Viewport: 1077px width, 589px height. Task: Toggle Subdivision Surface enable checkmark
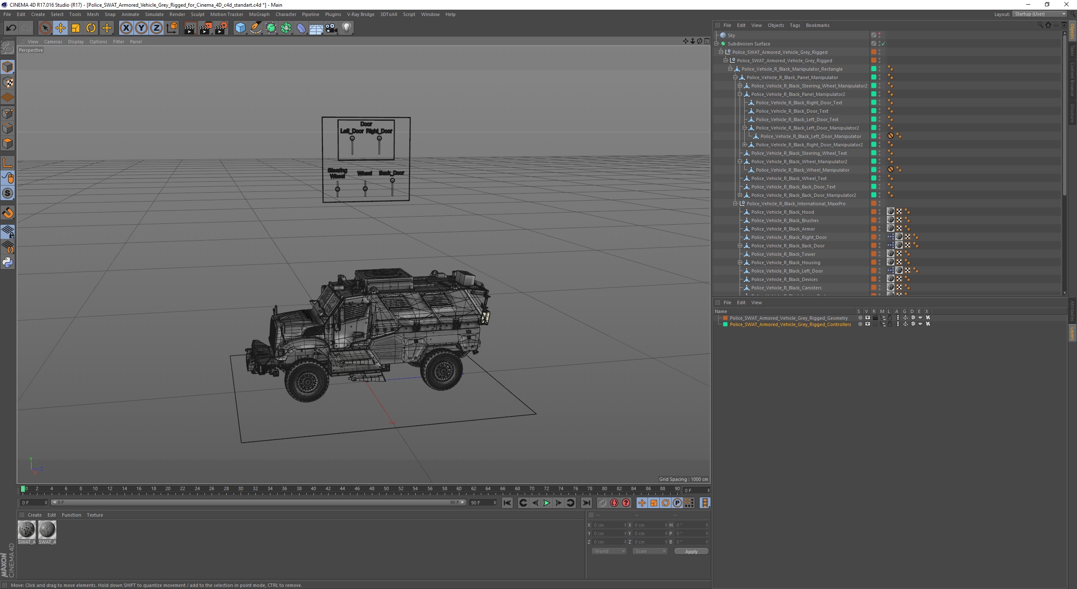tap(883, 44)
